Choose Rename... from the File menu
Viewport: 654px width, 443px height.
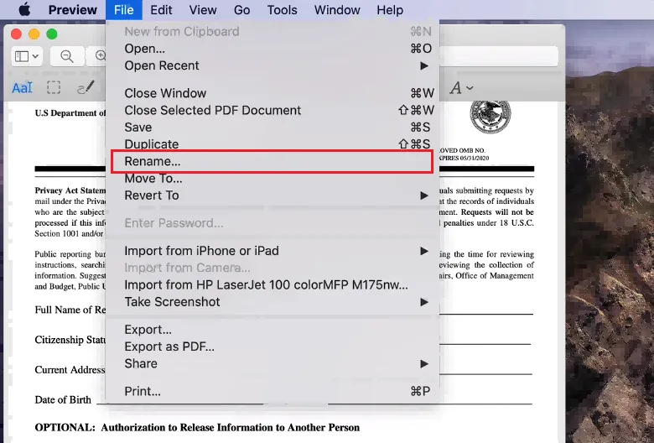point(272,162)
